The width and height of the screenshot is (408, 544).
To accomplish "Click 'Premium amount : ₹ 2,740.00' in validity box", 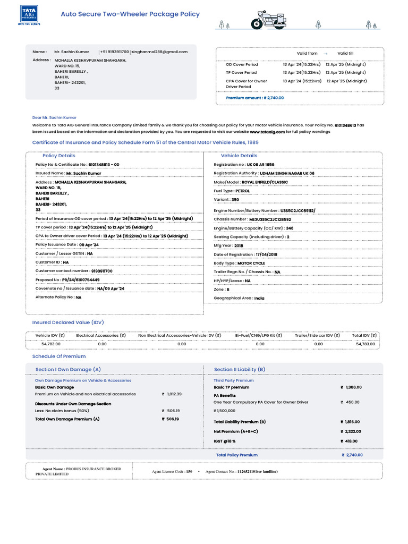I will (254, 98).
